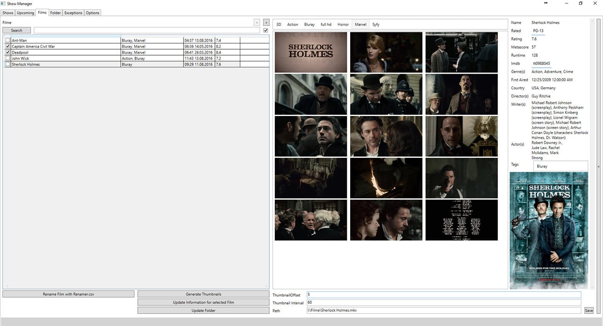Select the Deadpool film row
This screenshot has height=326, width=603.
[x=136, y=52]
